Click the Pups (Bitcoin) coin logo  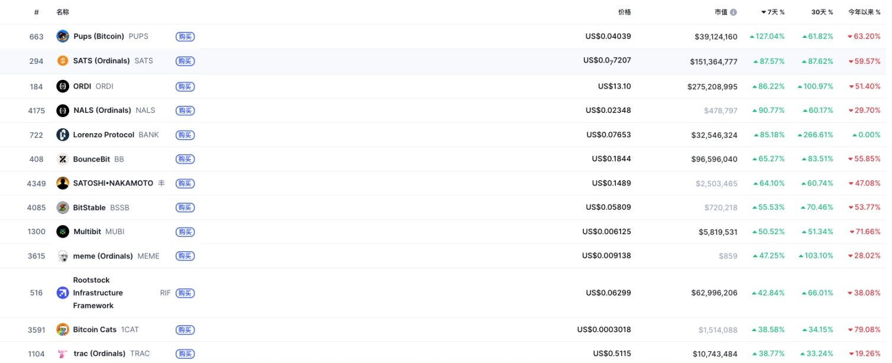click(x=63, y=37)
